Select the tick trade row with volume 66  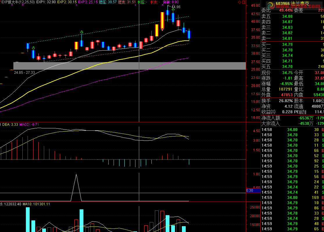coord(293,150)
